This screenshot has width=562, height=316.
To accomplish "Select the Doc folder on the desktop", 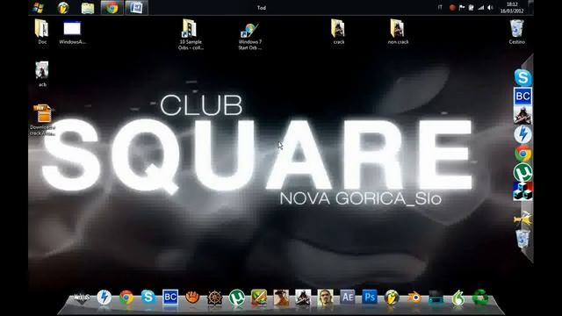I will tap(42, 32).
